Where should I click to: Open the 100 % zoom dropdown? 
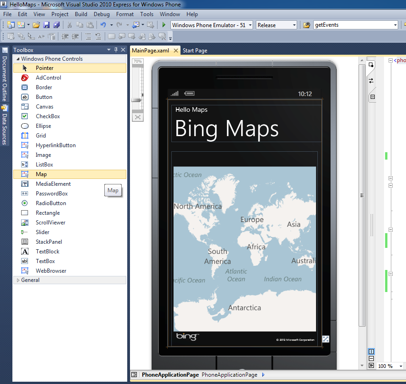coord(401,366)
